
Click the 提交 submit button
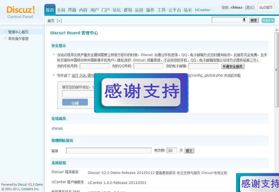pyautogui.click(x=189, y=151)
